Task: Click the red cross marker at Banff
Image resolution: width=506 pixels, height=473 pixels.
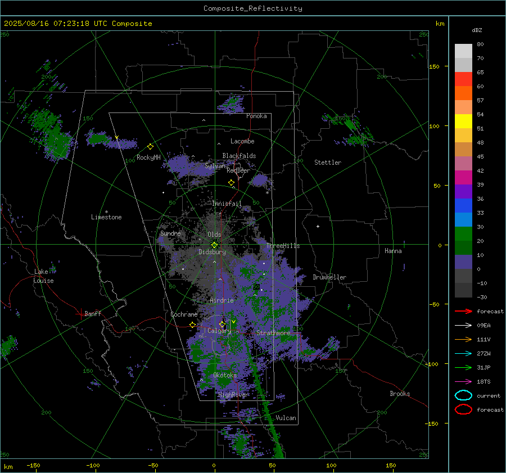Action: [x=80, y=314]
